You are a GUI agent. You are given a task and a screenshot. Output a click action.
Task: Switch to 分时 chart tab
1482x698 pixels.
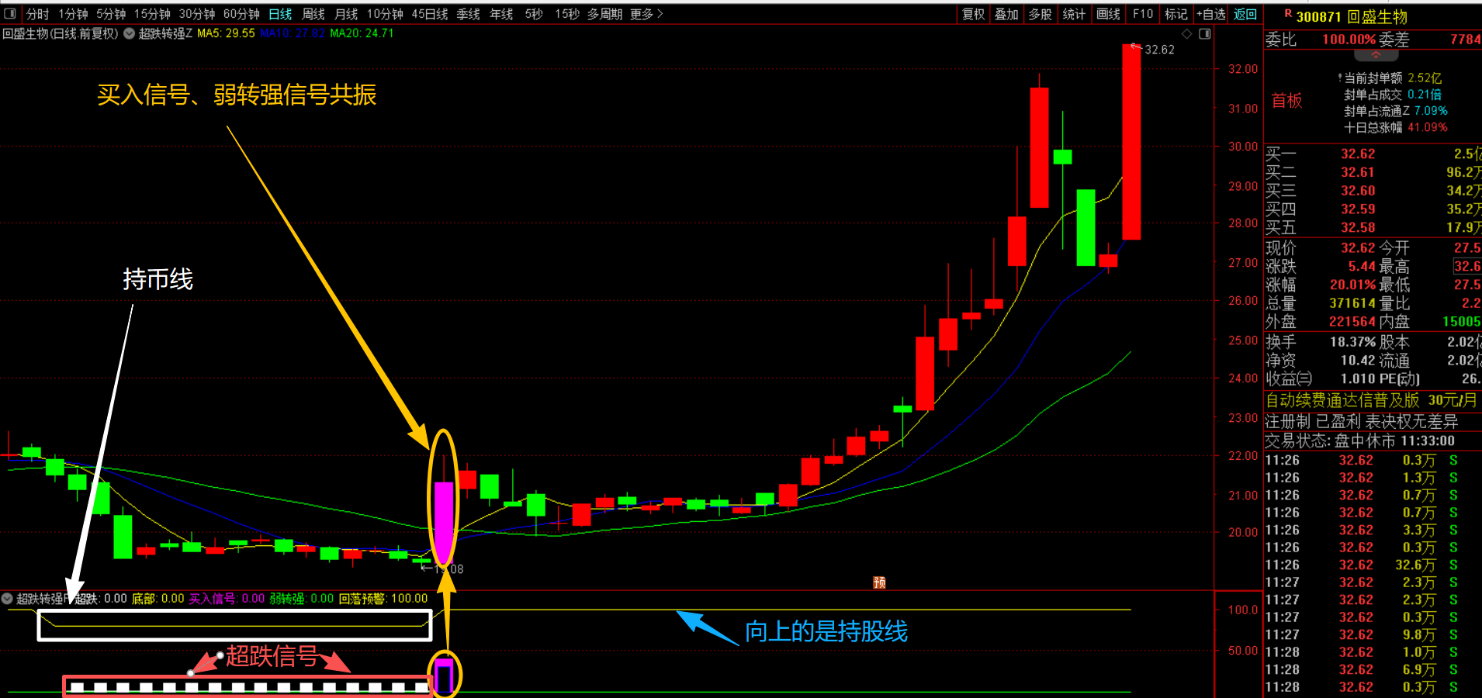(37, 14)
